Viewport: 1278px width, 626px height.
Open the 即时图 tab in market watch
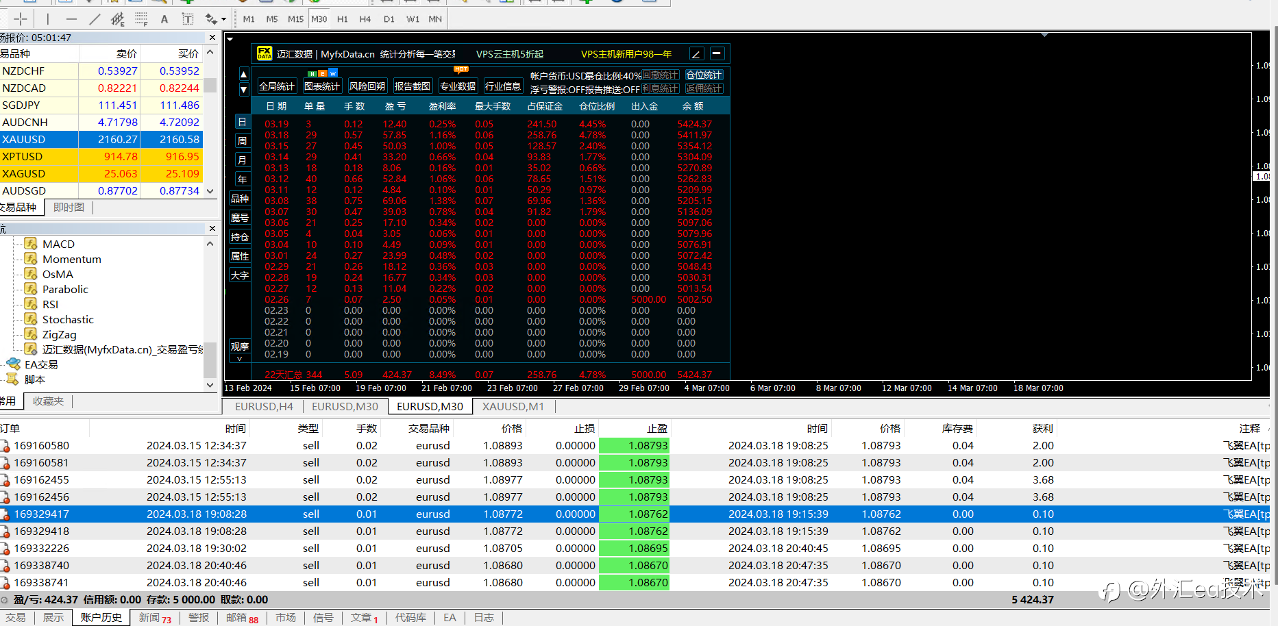69,207
